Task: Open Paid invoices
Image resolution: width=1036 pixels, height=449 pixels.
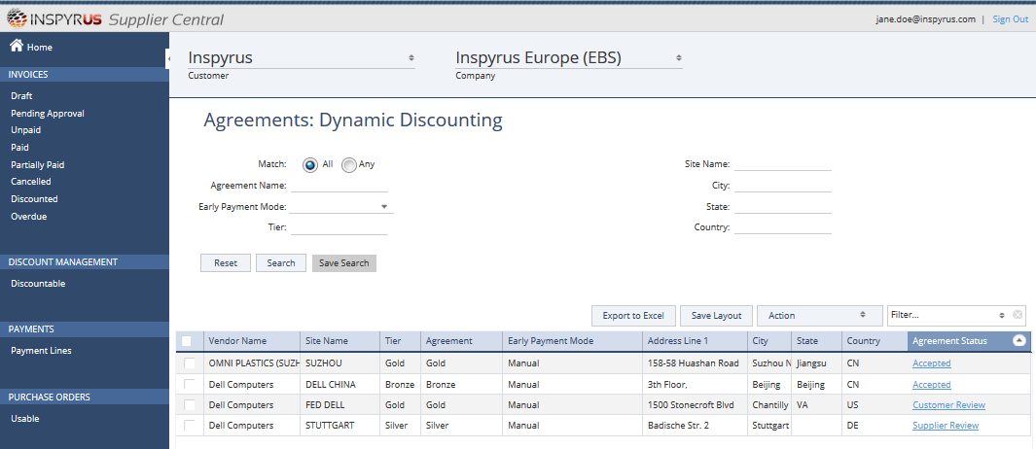Action: click(19, 148)
